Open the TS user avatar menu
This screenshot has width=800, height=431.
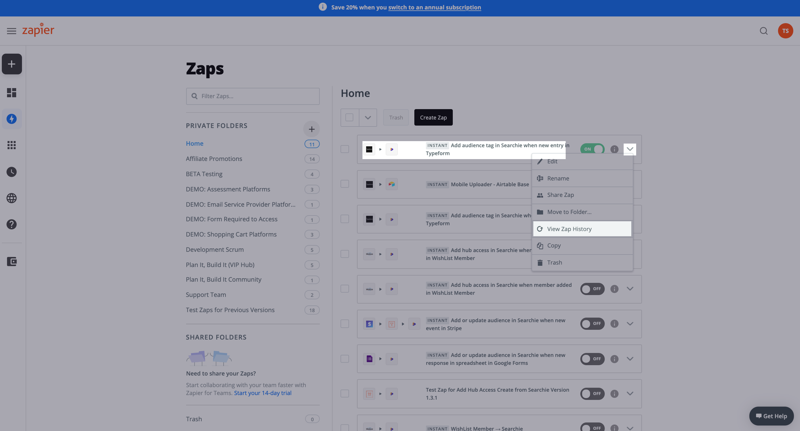coord(785,31)
